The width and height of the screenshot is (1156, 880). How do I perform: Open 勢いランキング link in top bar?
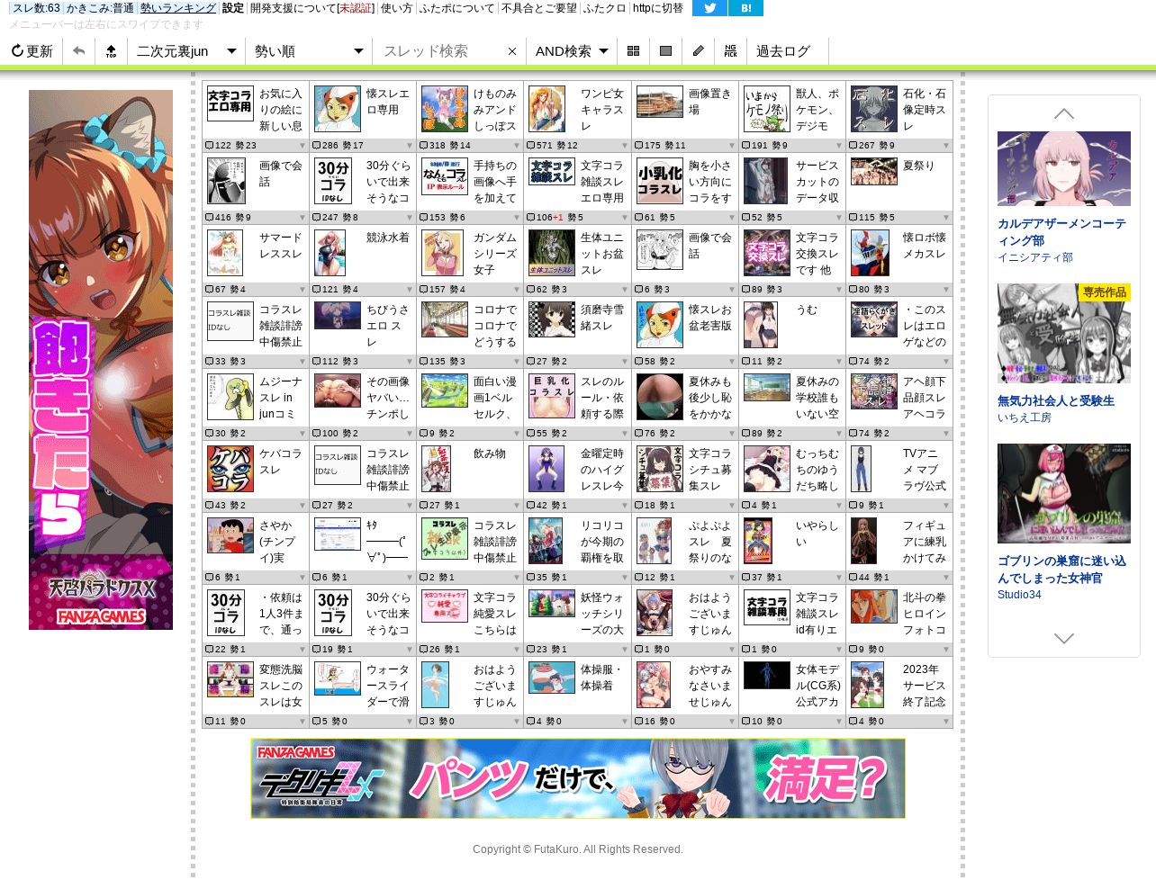click(x=178, y=8)
